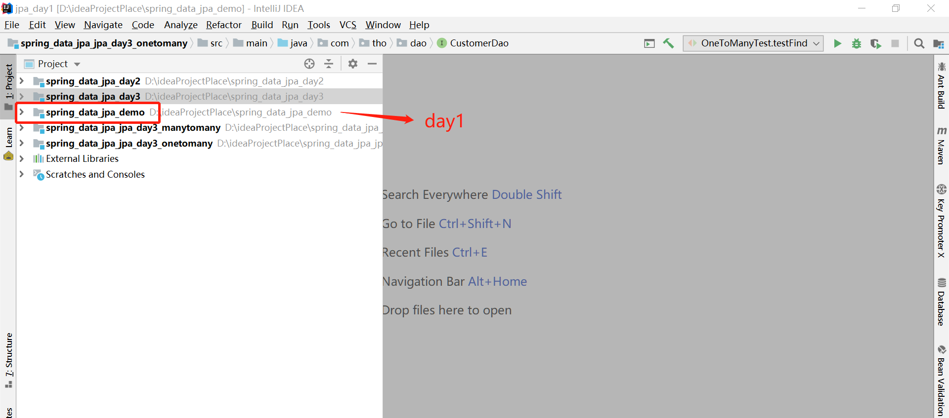Open the Database tool window

941,302
